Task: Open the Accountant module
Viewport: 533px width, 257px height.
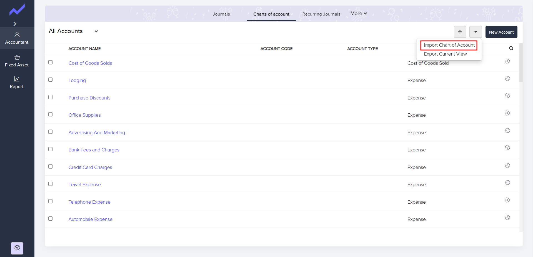Action: [x=17, y=38]
